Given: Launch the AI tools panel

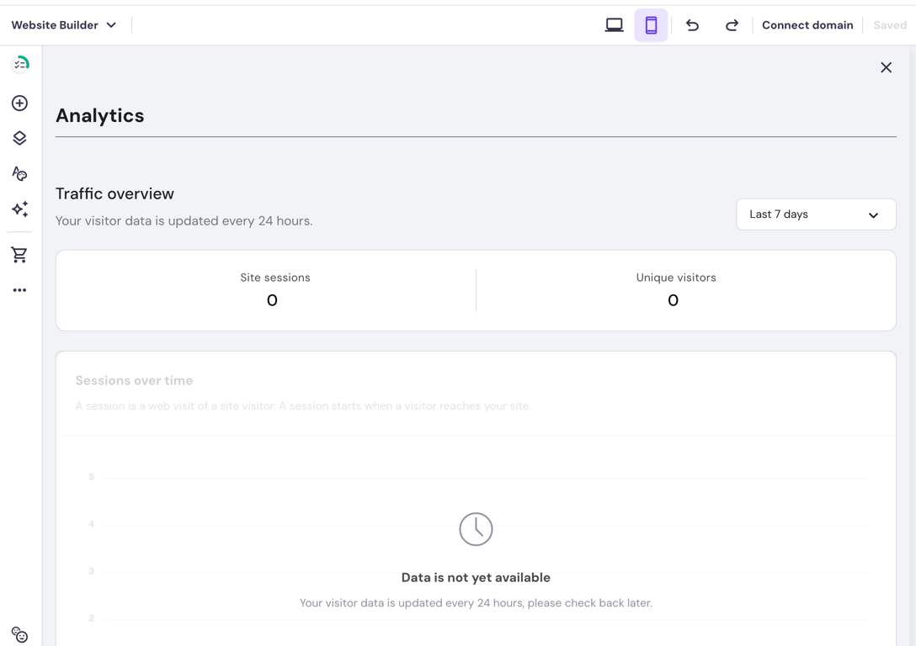Looking at the screenshot, I should point(19,209).
